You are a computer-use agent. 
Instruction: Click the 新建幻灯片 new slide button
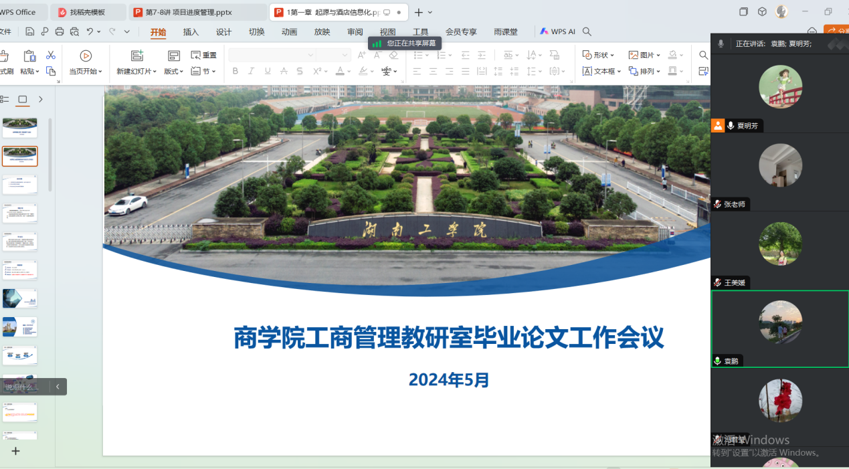click(x=136, y=71)
